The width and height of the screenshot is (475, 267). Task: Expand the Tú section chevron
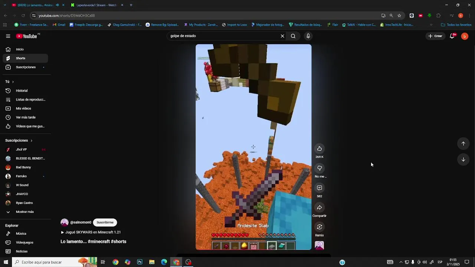tap(13, 82)
